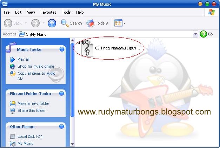220x148 pixels.
Task: Click the Search toolbar label
Action: 76,23
